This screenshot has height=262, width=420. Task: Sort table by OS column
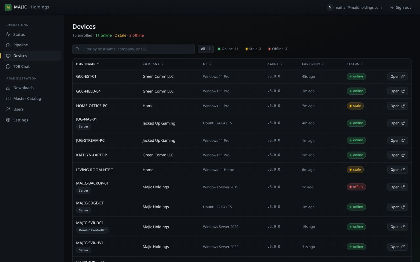click(207, 64)
